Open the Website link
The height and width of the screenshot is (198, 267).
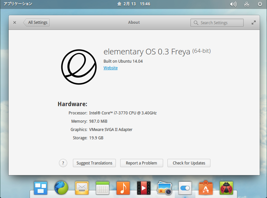pos(111,68)
